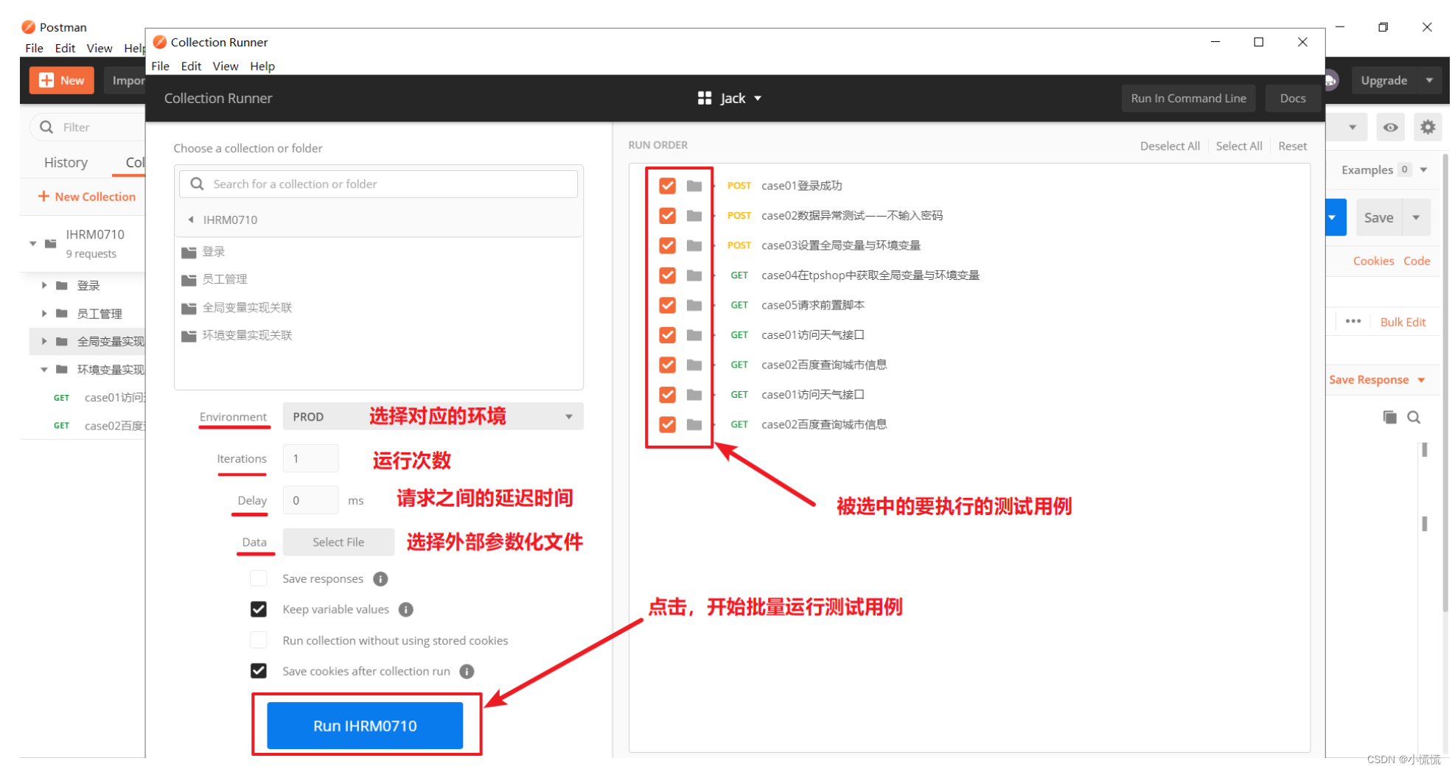Click the search magnifier in collection search box
This screenshot has height=772, width=1452.
[x=197, y=184]
